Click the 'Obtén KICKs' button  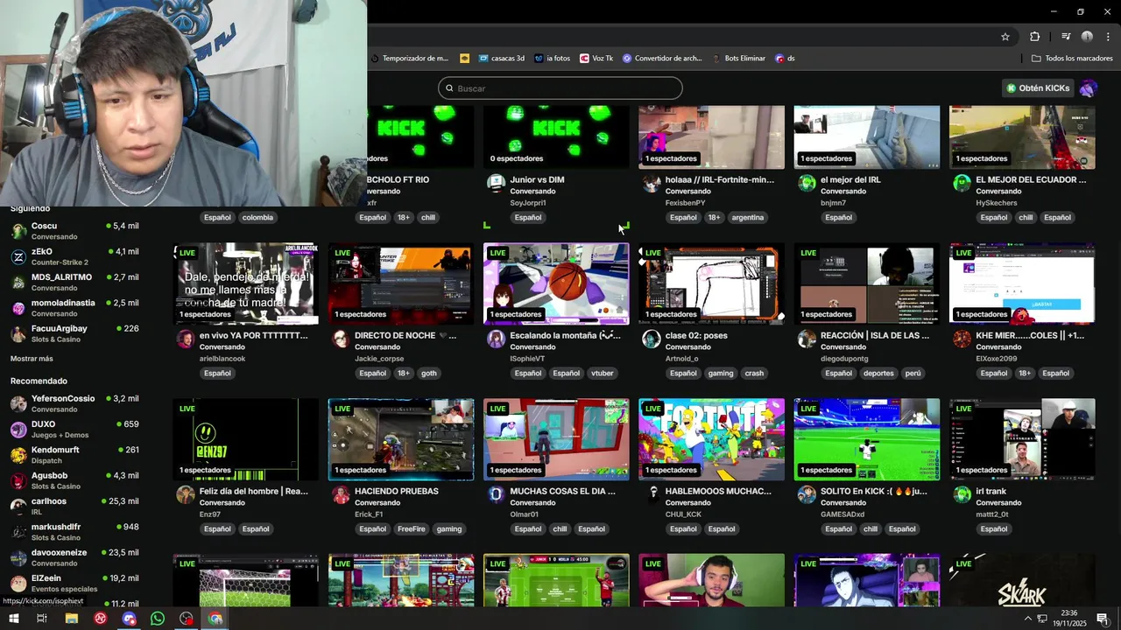click(x=1038, y=88)
